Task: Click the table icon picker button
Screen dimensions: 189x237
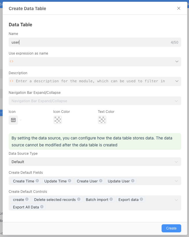Action: pos(13,120)
